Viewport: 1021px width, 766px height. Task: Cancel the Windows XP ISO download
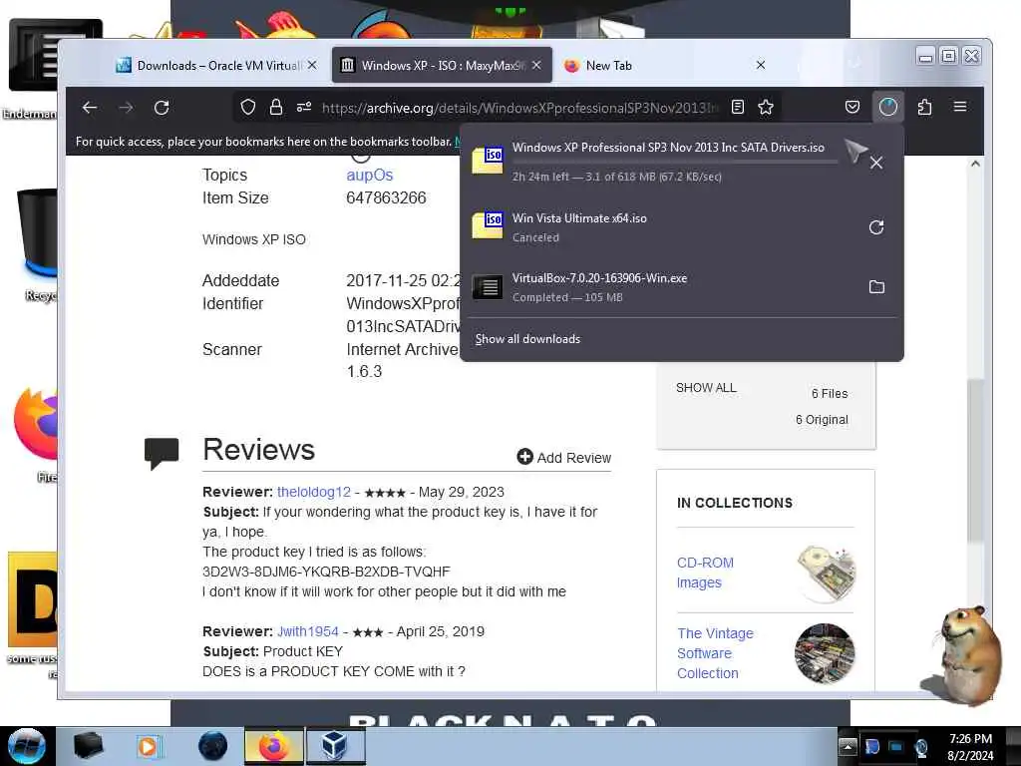876,163
